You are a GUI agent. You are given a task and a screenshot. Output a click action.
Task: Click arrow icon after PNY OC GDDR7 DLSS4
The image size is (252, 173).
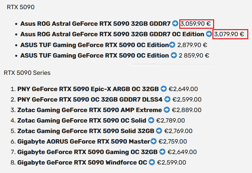(167, 99)
